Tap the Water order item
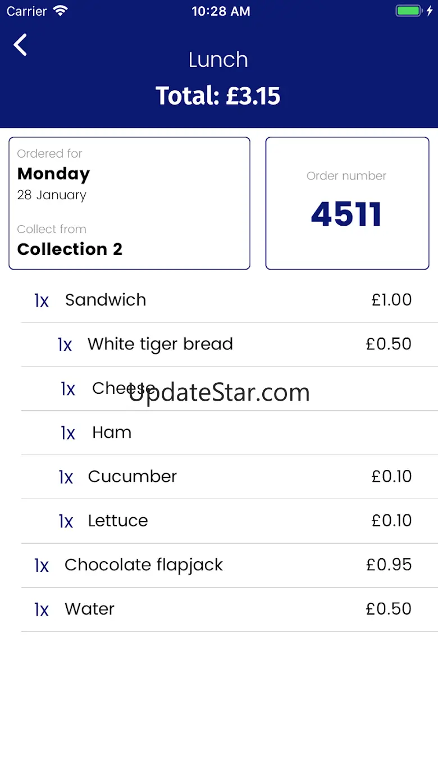The width and height of the screenshot is (438, 780). (90, 609)
